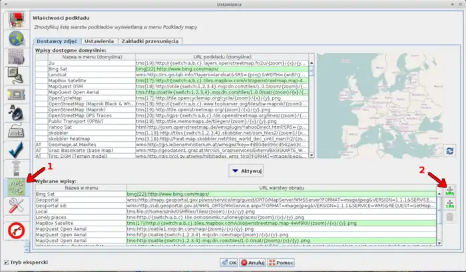Click the blue reload icon beside the map
The image size is (466, 272).
click(449, 151)
